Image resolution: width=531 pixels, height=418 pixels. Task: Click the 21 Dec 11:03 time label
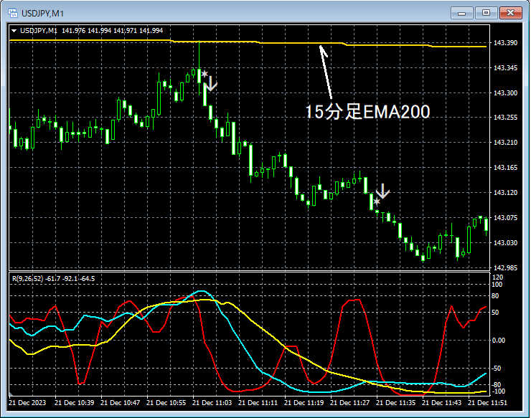[x=212, y=403]
